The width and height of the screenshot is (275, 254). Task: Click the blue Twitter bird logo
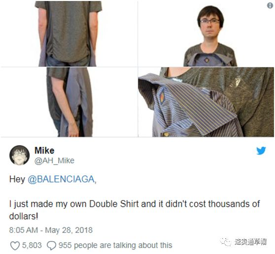pyautogui.click(x=261, y=151)
